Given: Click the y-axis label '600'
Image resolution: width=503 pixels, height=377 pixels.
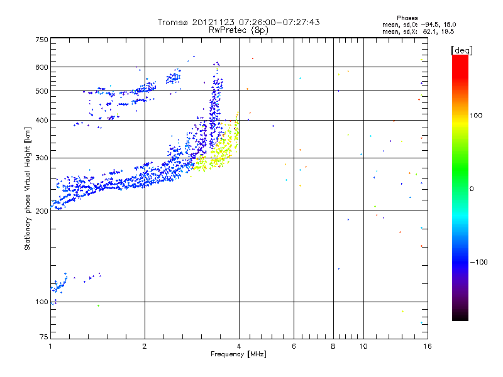Looking at the screenshot, I should coord(41,67).
